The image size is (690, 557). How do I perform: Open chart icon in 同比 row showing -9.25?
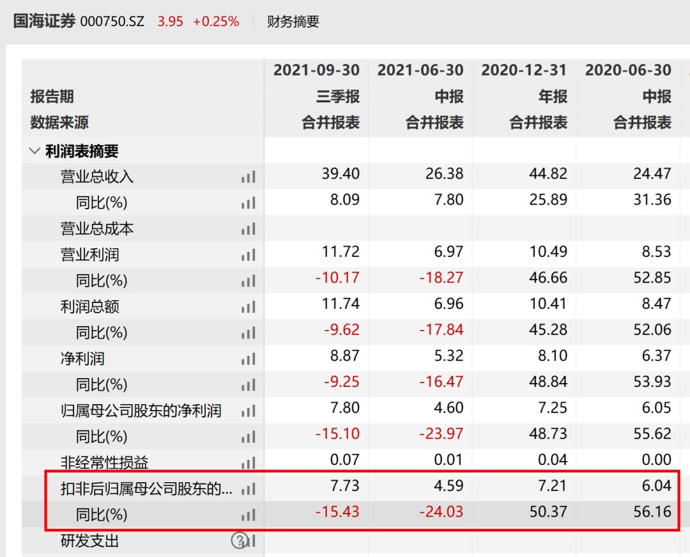pyautogui.click(x=248, y=385)
